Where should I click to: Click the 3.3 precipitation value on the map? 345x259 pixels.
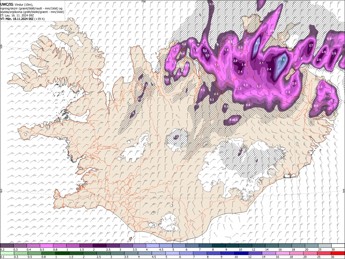click(207, 55)
